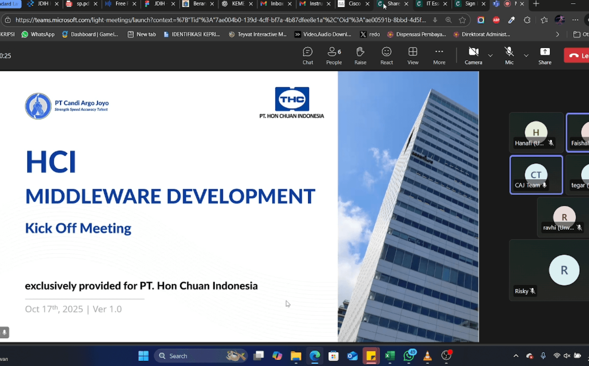Open the Teams meeting Chat panel

[x=308, y=56]
